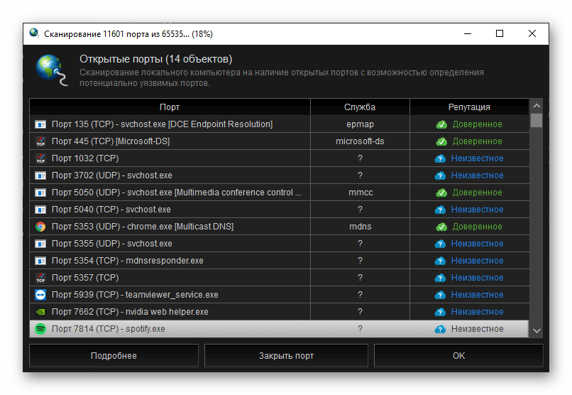Click the window icon for port 3702 row
The image size is (572, 395).
[40, 175]
